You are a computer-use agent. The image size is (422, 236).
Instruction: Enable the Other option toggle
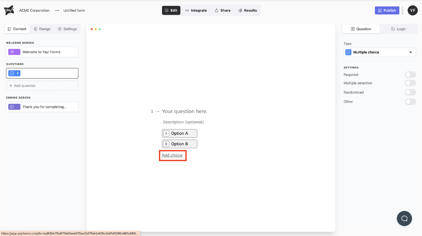tap(410, 102)
